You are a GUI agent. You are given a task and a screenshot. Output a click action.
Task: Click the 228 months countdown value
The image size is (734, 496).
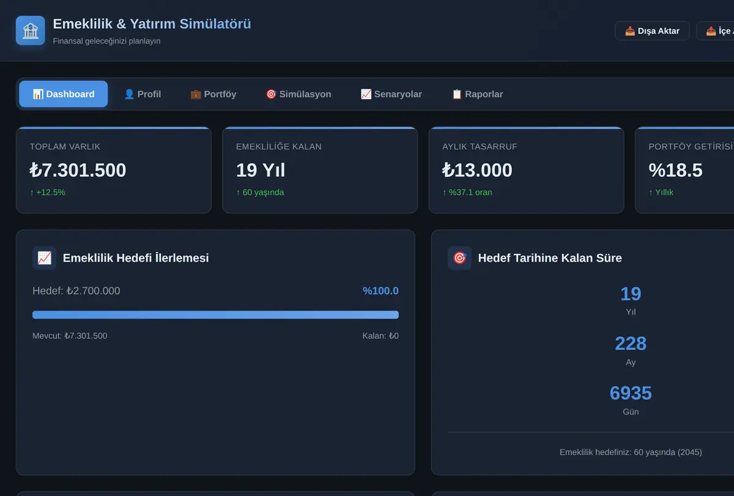click(631, 344)
